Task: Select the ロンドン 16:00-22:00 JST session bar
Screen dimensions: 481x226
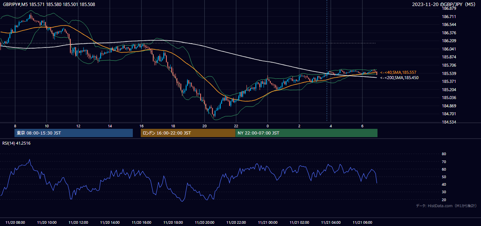Action: [188, 133]
